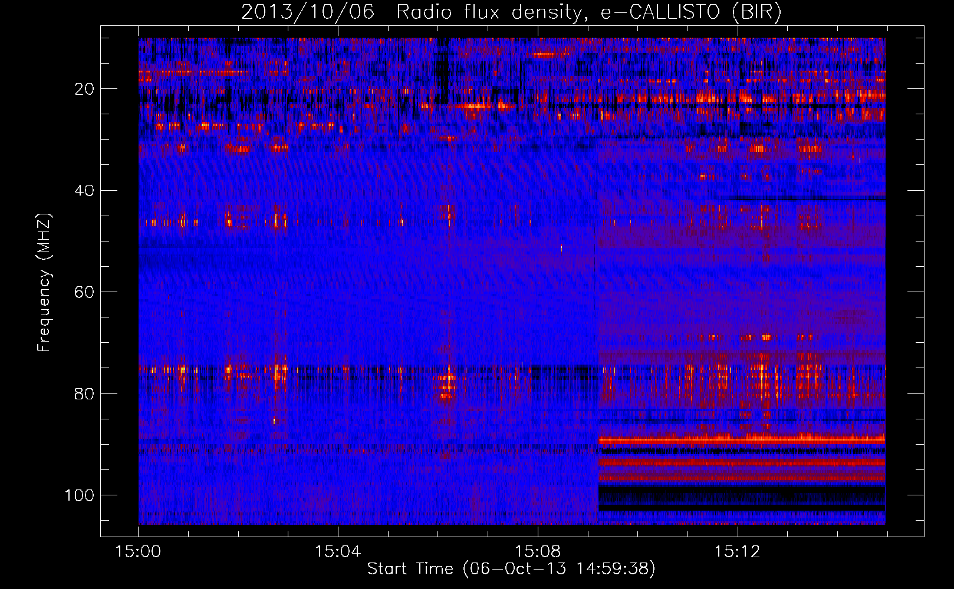Viewport: 954px width, 589px height.
Task: Click the '40' frequency tick label
Action: click(84, 191)
